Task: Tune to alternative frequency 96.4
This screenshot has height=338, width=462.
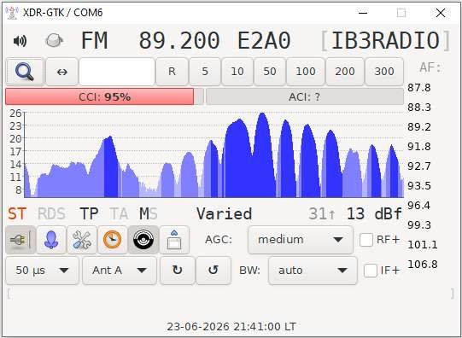Action: click(419, 205)
